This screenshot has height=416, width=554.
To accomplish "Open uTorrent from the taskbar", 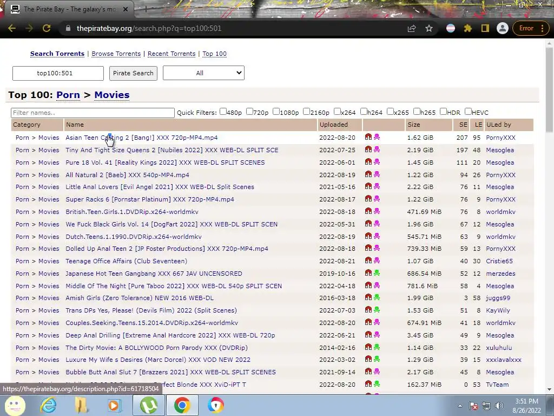I will tap(149, 405).
